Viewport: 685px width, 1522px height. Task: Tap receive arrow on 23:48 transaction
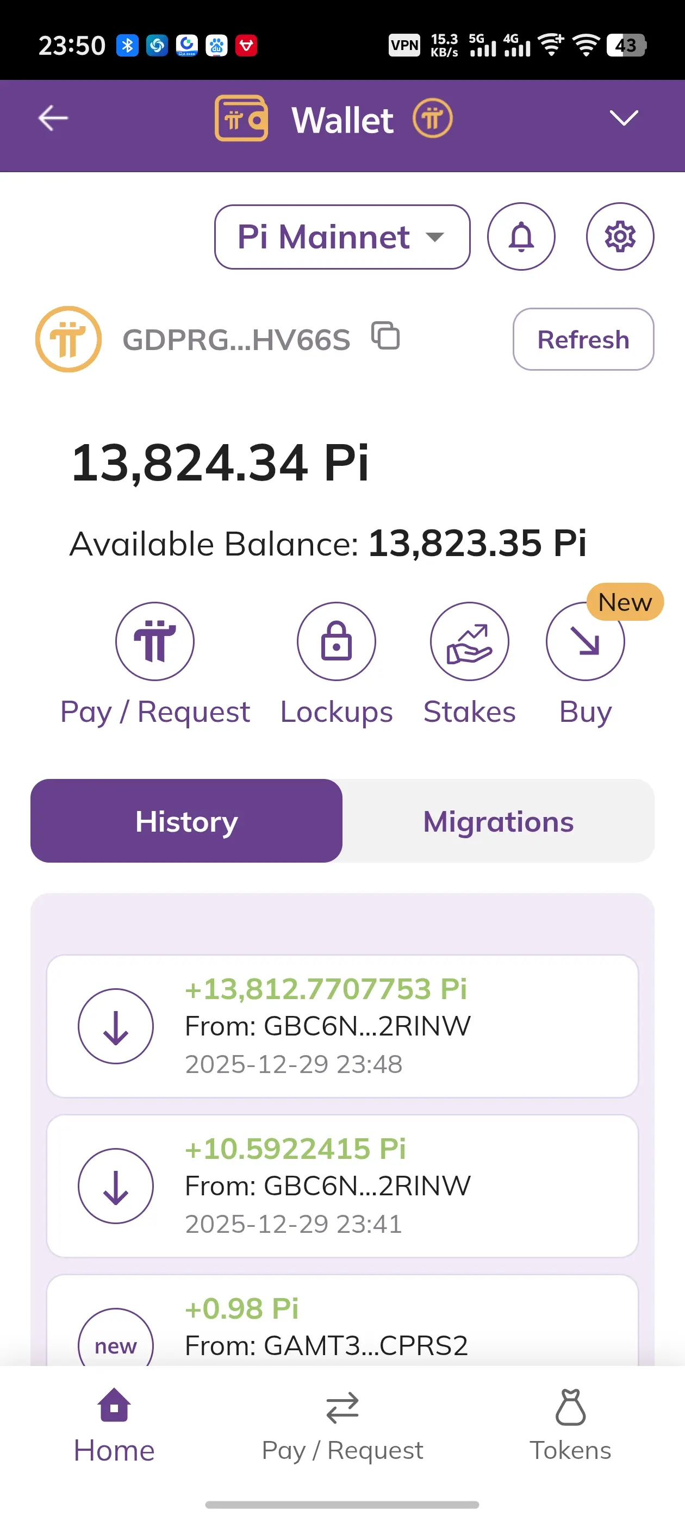click(116, 1026)
